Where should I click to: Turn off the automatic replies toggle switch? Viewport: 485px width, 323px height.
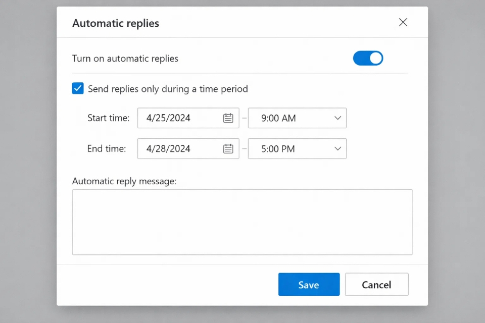(x=368, y=59)
